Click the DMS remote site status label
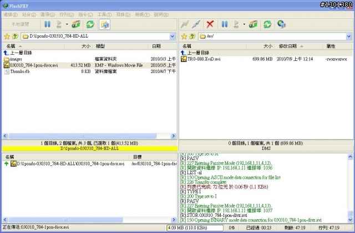 tap(266, 149)
